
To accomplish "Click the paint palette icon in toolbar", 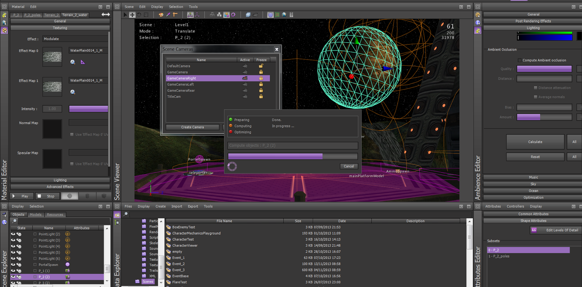I will click(161, 15).
